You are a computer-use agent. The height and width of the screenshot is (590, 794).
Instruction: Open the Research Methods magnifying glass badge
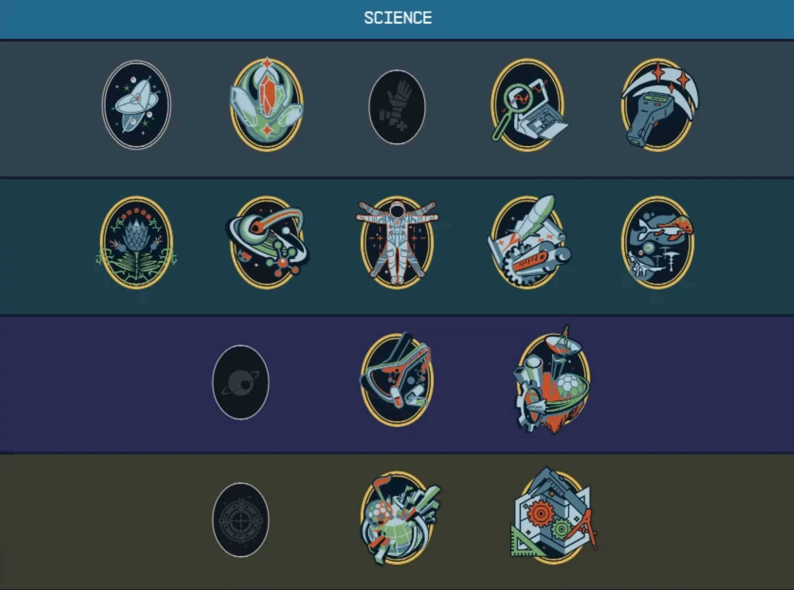click(x=530, y=105)
